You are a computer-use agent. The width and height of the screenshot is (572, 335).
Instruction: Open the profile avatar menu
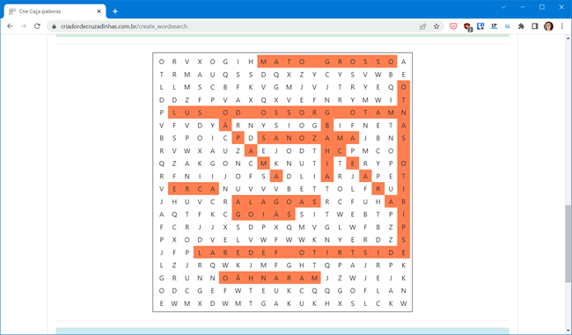(548, 26)
